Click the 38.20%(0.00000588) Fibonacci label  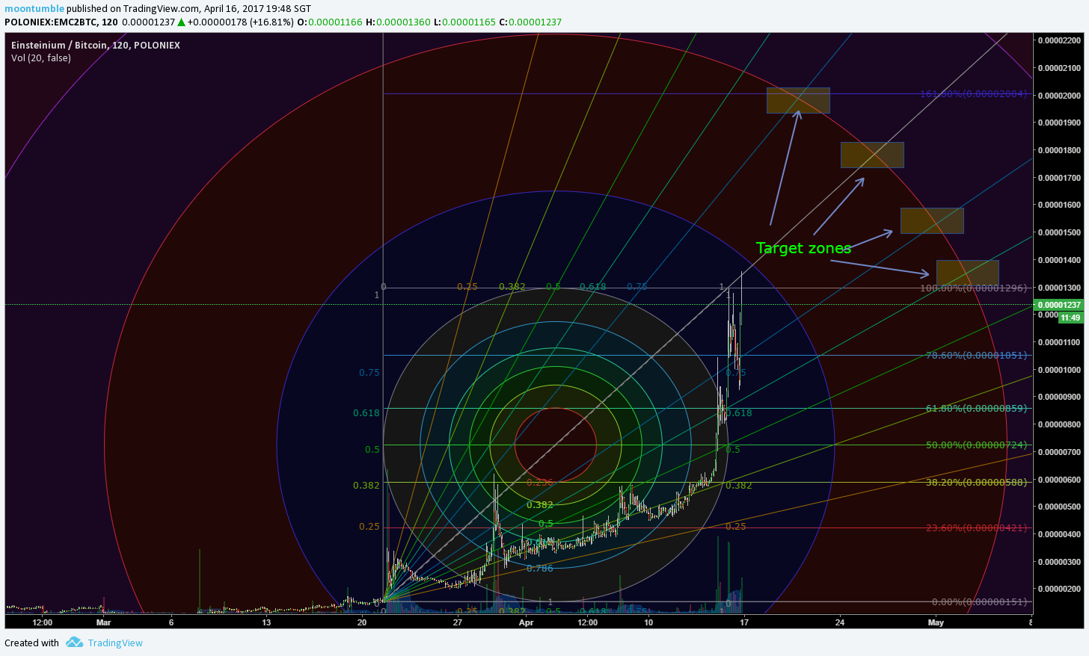point(977,482)
